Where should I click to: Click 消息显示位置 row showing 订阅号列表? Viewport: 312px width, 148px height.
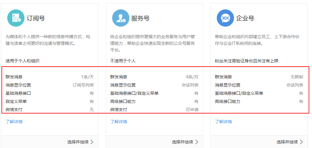tap(50, 85)
